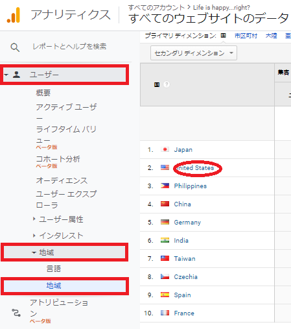
Task: Click the Germany flag icon
Action: coord(165,222)
